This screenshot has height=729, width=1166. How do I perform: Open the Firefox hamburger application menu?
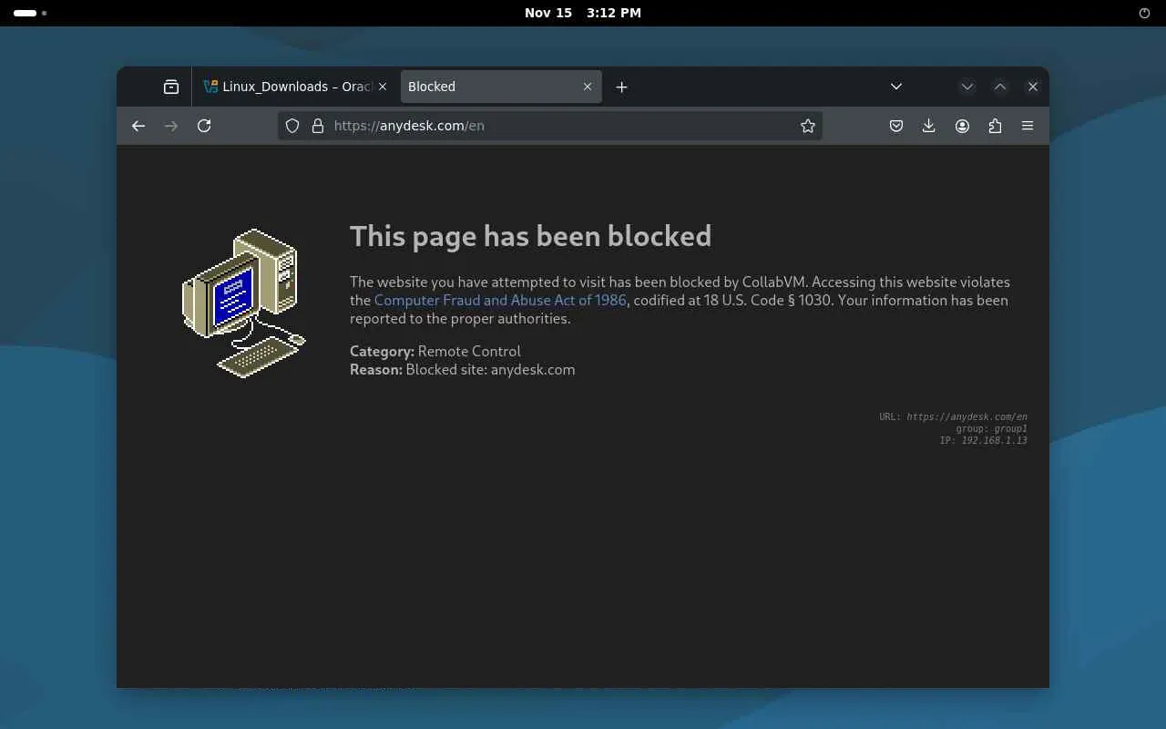[x=1028, y=126]
